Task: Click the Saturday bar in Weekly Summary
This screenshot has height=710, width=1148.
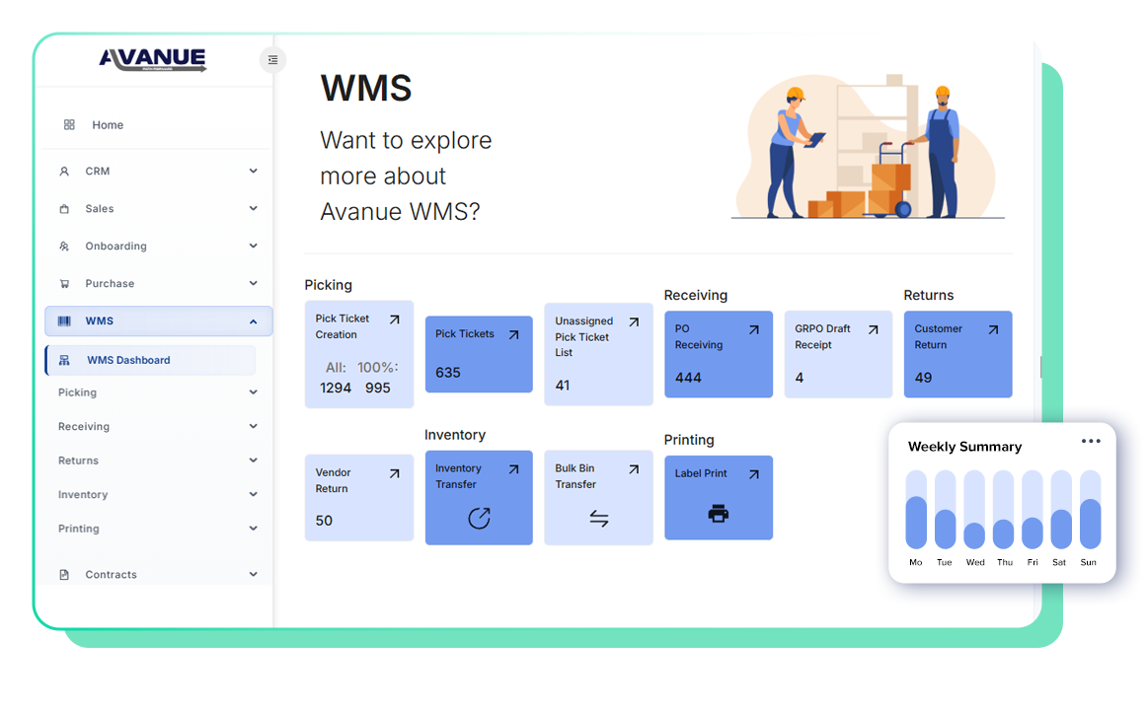Action: [1061, 510]
